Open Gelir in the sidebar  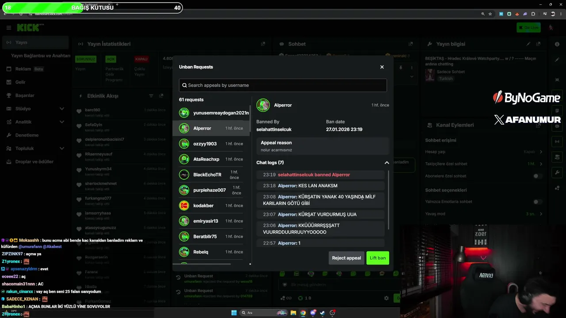[35, 82]
